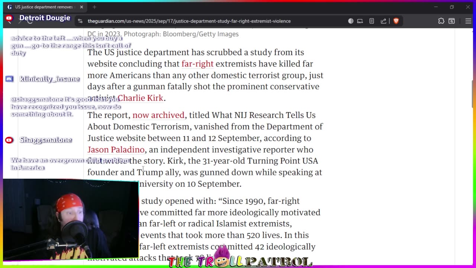Click the Discord icon beside klinically_insane

point(9,79)
